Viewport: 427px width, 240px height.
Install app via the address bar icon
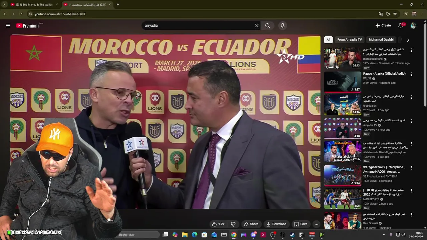pos(388,14)
